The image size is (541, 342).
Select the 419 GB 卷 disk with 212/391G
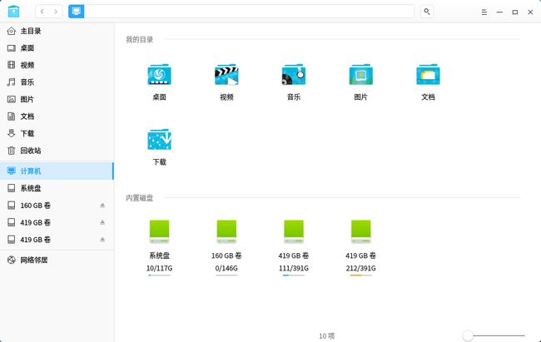click(361, 231)
